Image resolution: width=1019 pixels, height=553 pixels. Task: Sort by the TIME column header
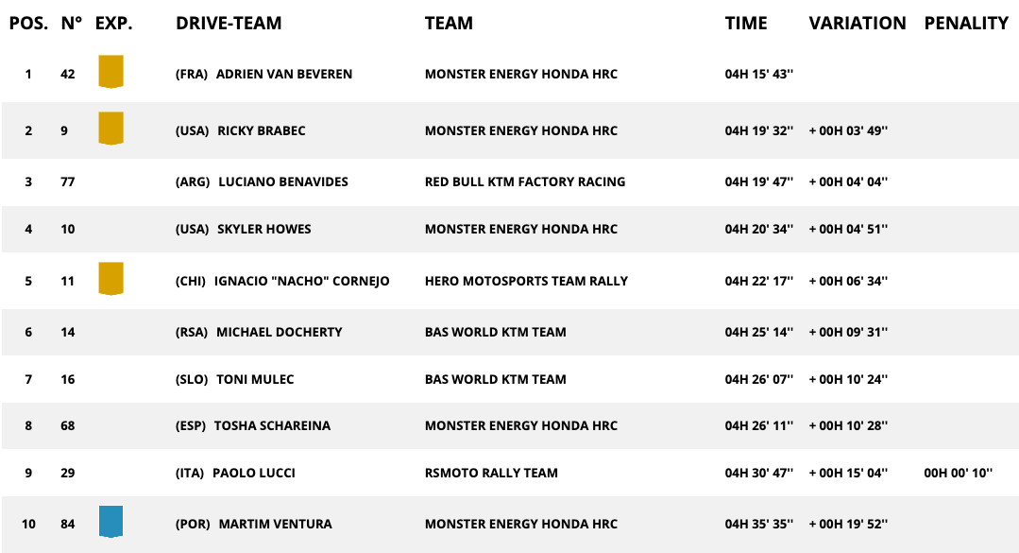tap(746, 24)
